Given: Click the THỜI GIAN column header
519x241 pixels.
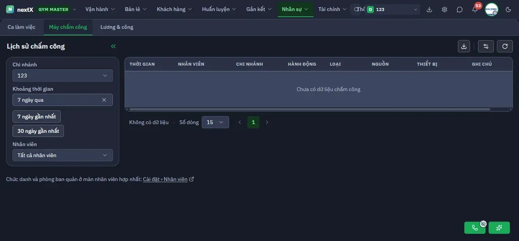Looking at the screenshot, I should click(x=142, y=64).
